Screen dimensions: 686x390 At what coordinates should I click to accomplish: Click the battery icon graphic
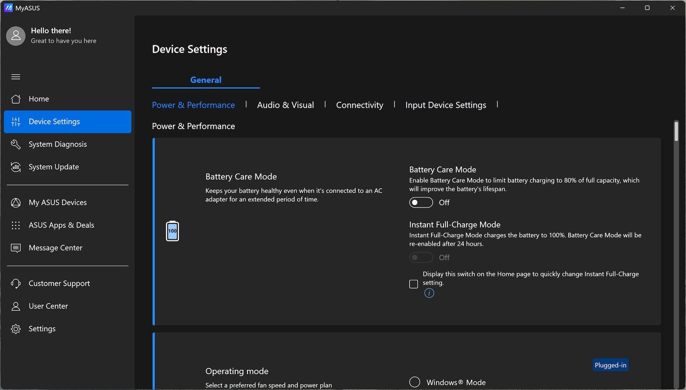click(172, 231)
